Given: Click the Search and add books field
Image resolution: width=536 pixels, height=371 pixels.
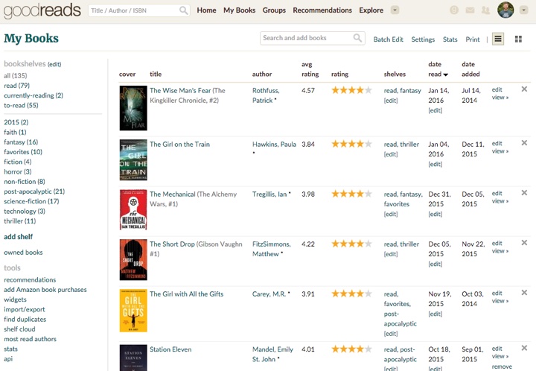Looking at the screenshot, I should [x=306, y=38].
